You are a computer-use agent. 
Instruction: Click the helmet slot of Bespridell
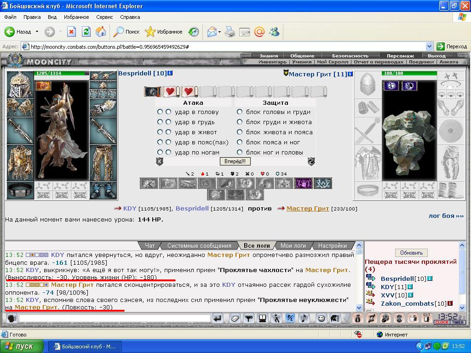[20, 85]
